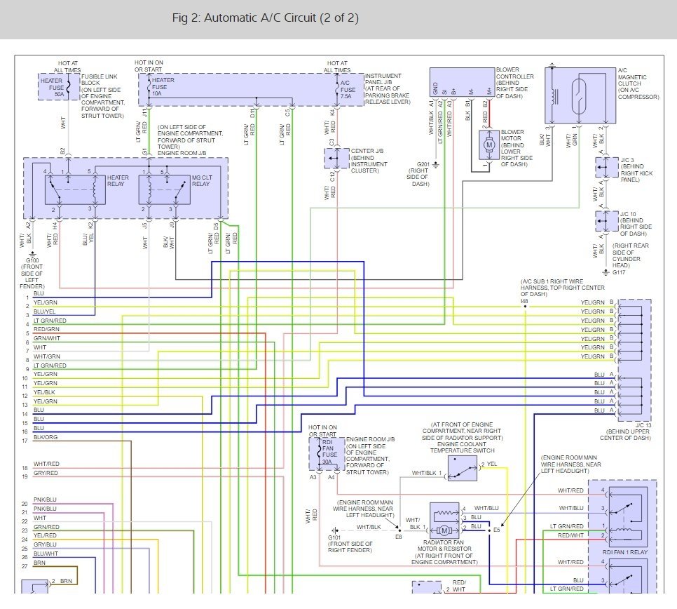
Task: Click the G117 ground symbol
Action: pyautogui.click(x=606, y=272)
